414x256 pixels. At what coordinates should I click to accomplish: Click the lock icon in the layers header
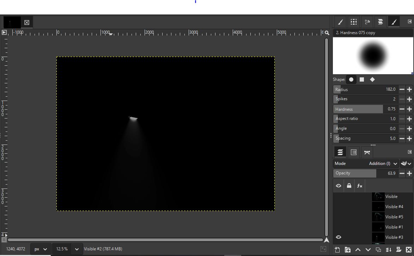(x=349, y=186)
